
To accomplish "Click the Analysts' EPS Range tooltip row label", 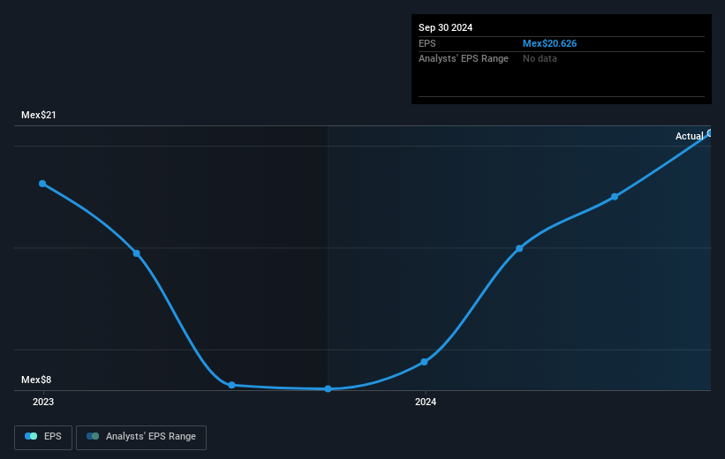I will (464, 59).
